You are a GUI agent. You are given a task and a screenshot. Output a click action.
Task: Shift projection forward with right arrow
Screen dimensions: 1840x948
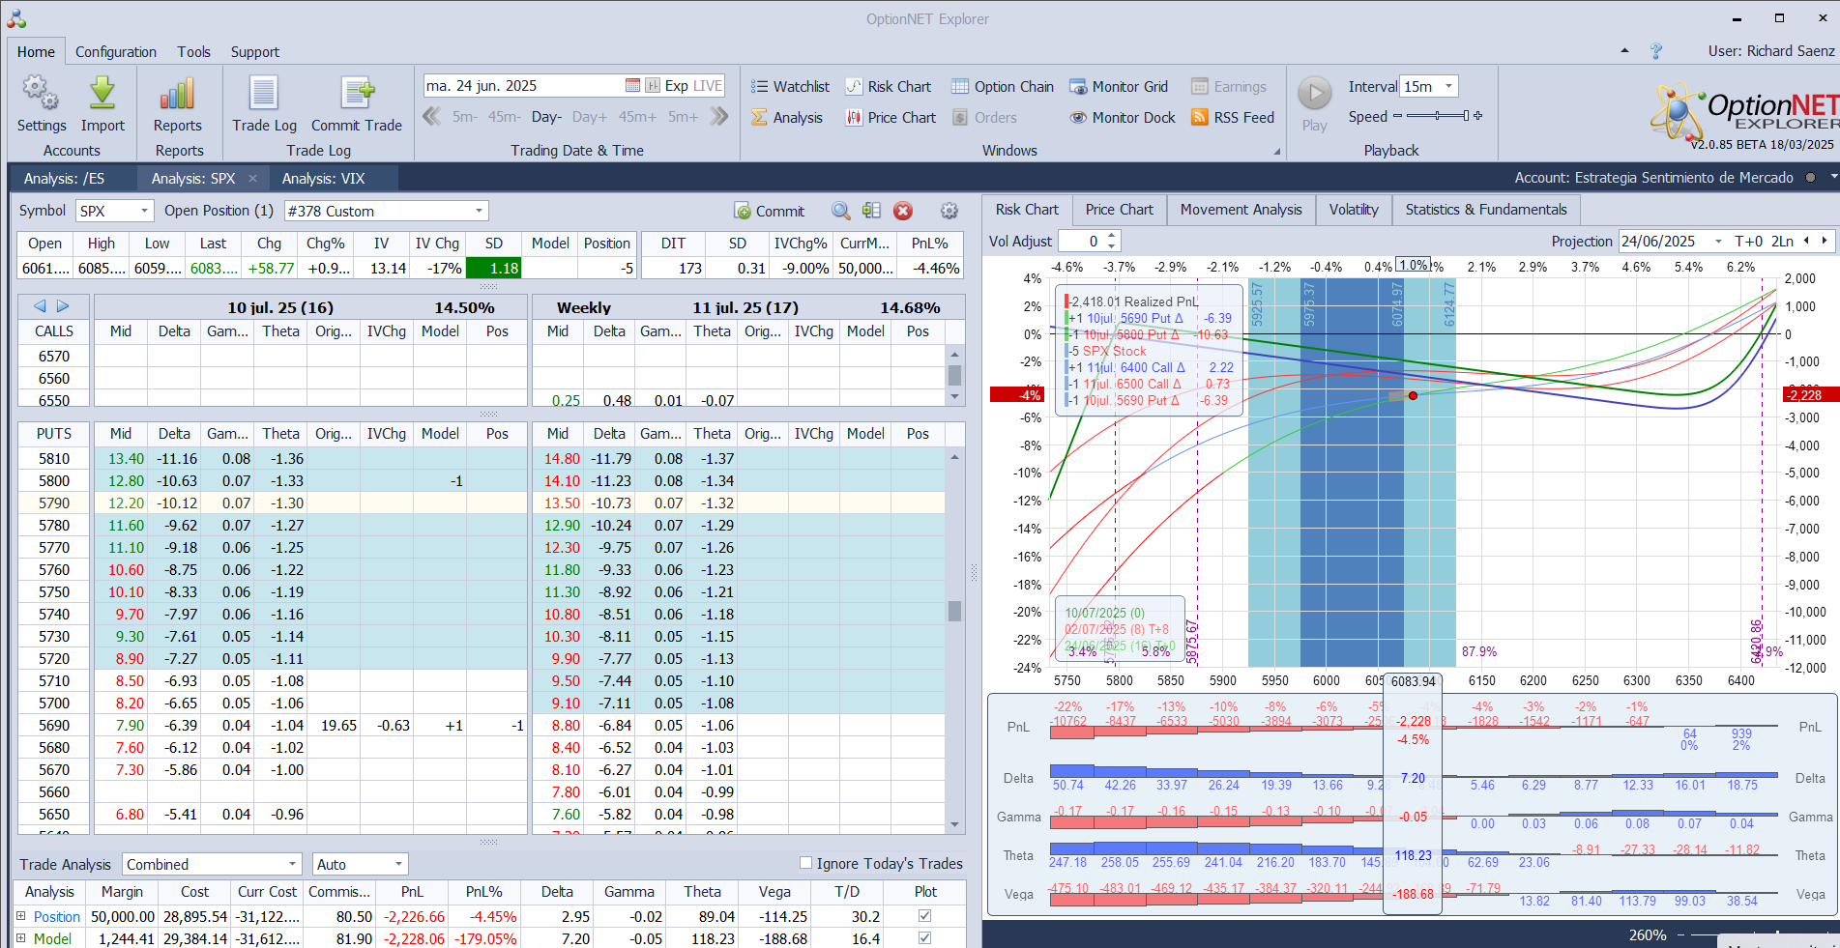click(x=1825, y=241)
